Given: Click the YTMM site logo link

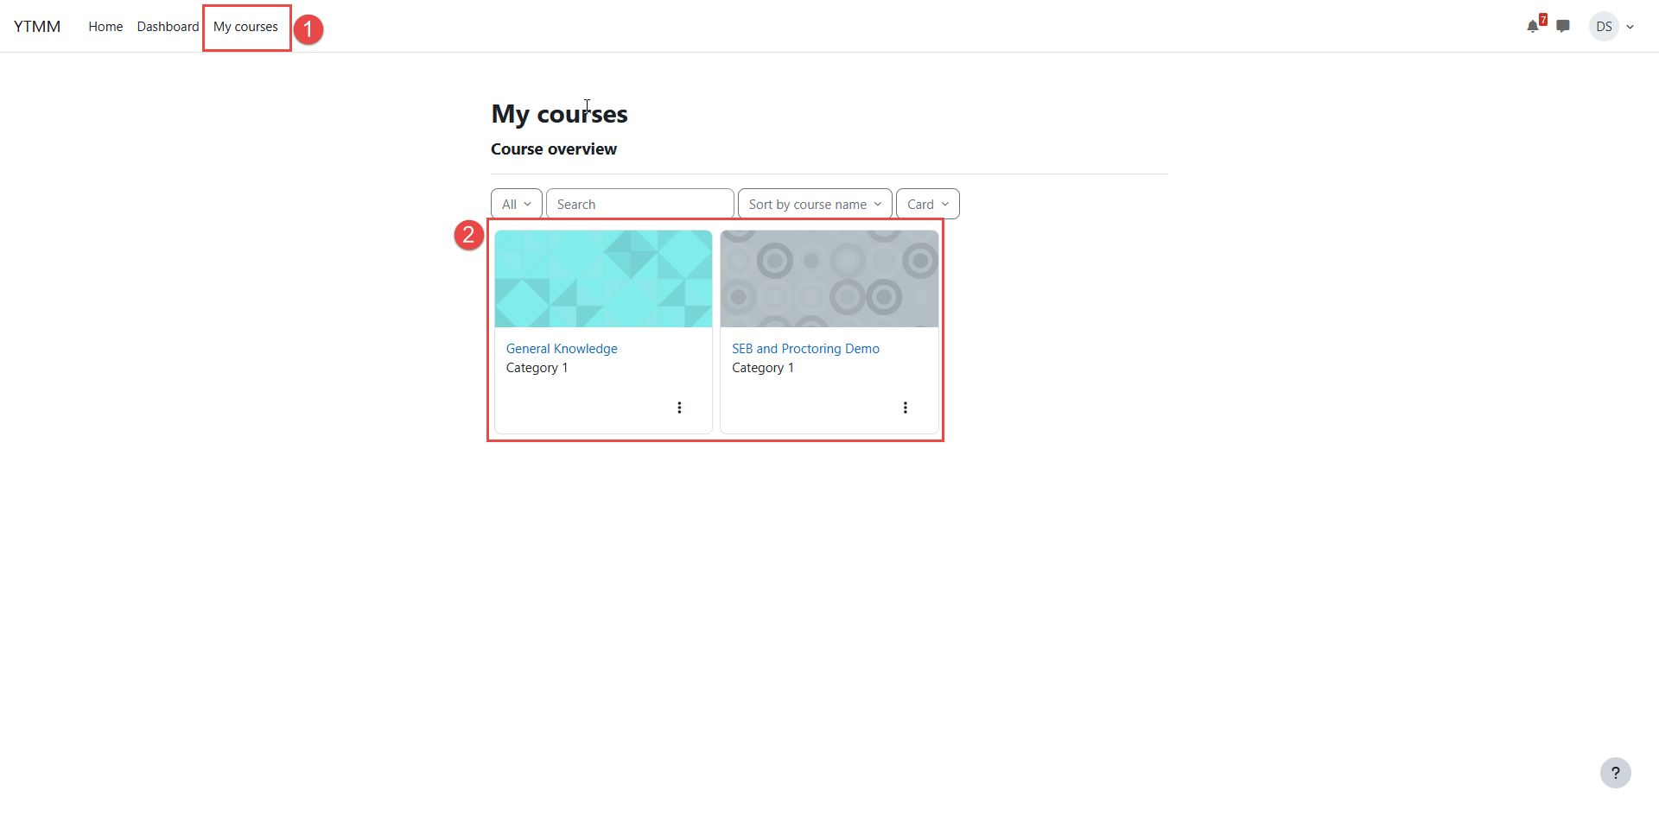Looking at the screenshot, I should 37,27.
